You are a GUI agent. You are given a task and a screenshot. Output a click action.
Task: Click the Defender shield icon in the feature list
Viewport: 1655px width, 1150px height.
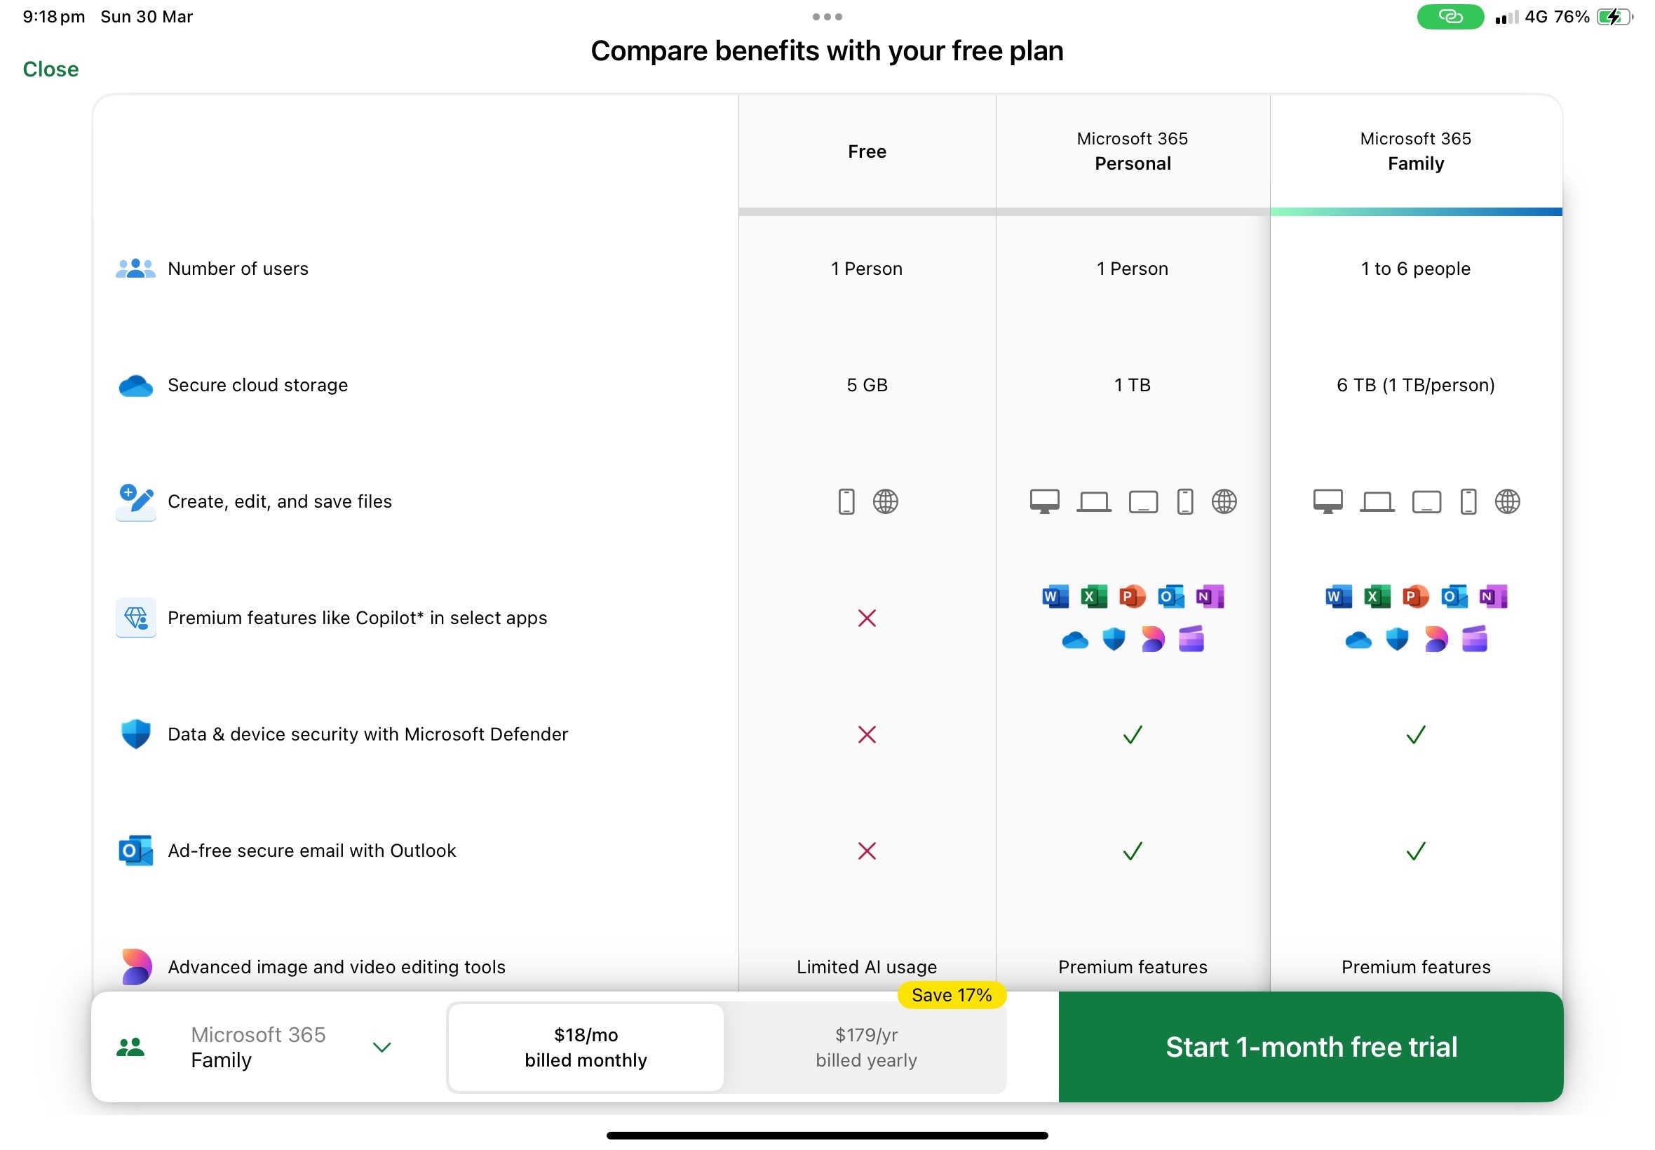135,734
